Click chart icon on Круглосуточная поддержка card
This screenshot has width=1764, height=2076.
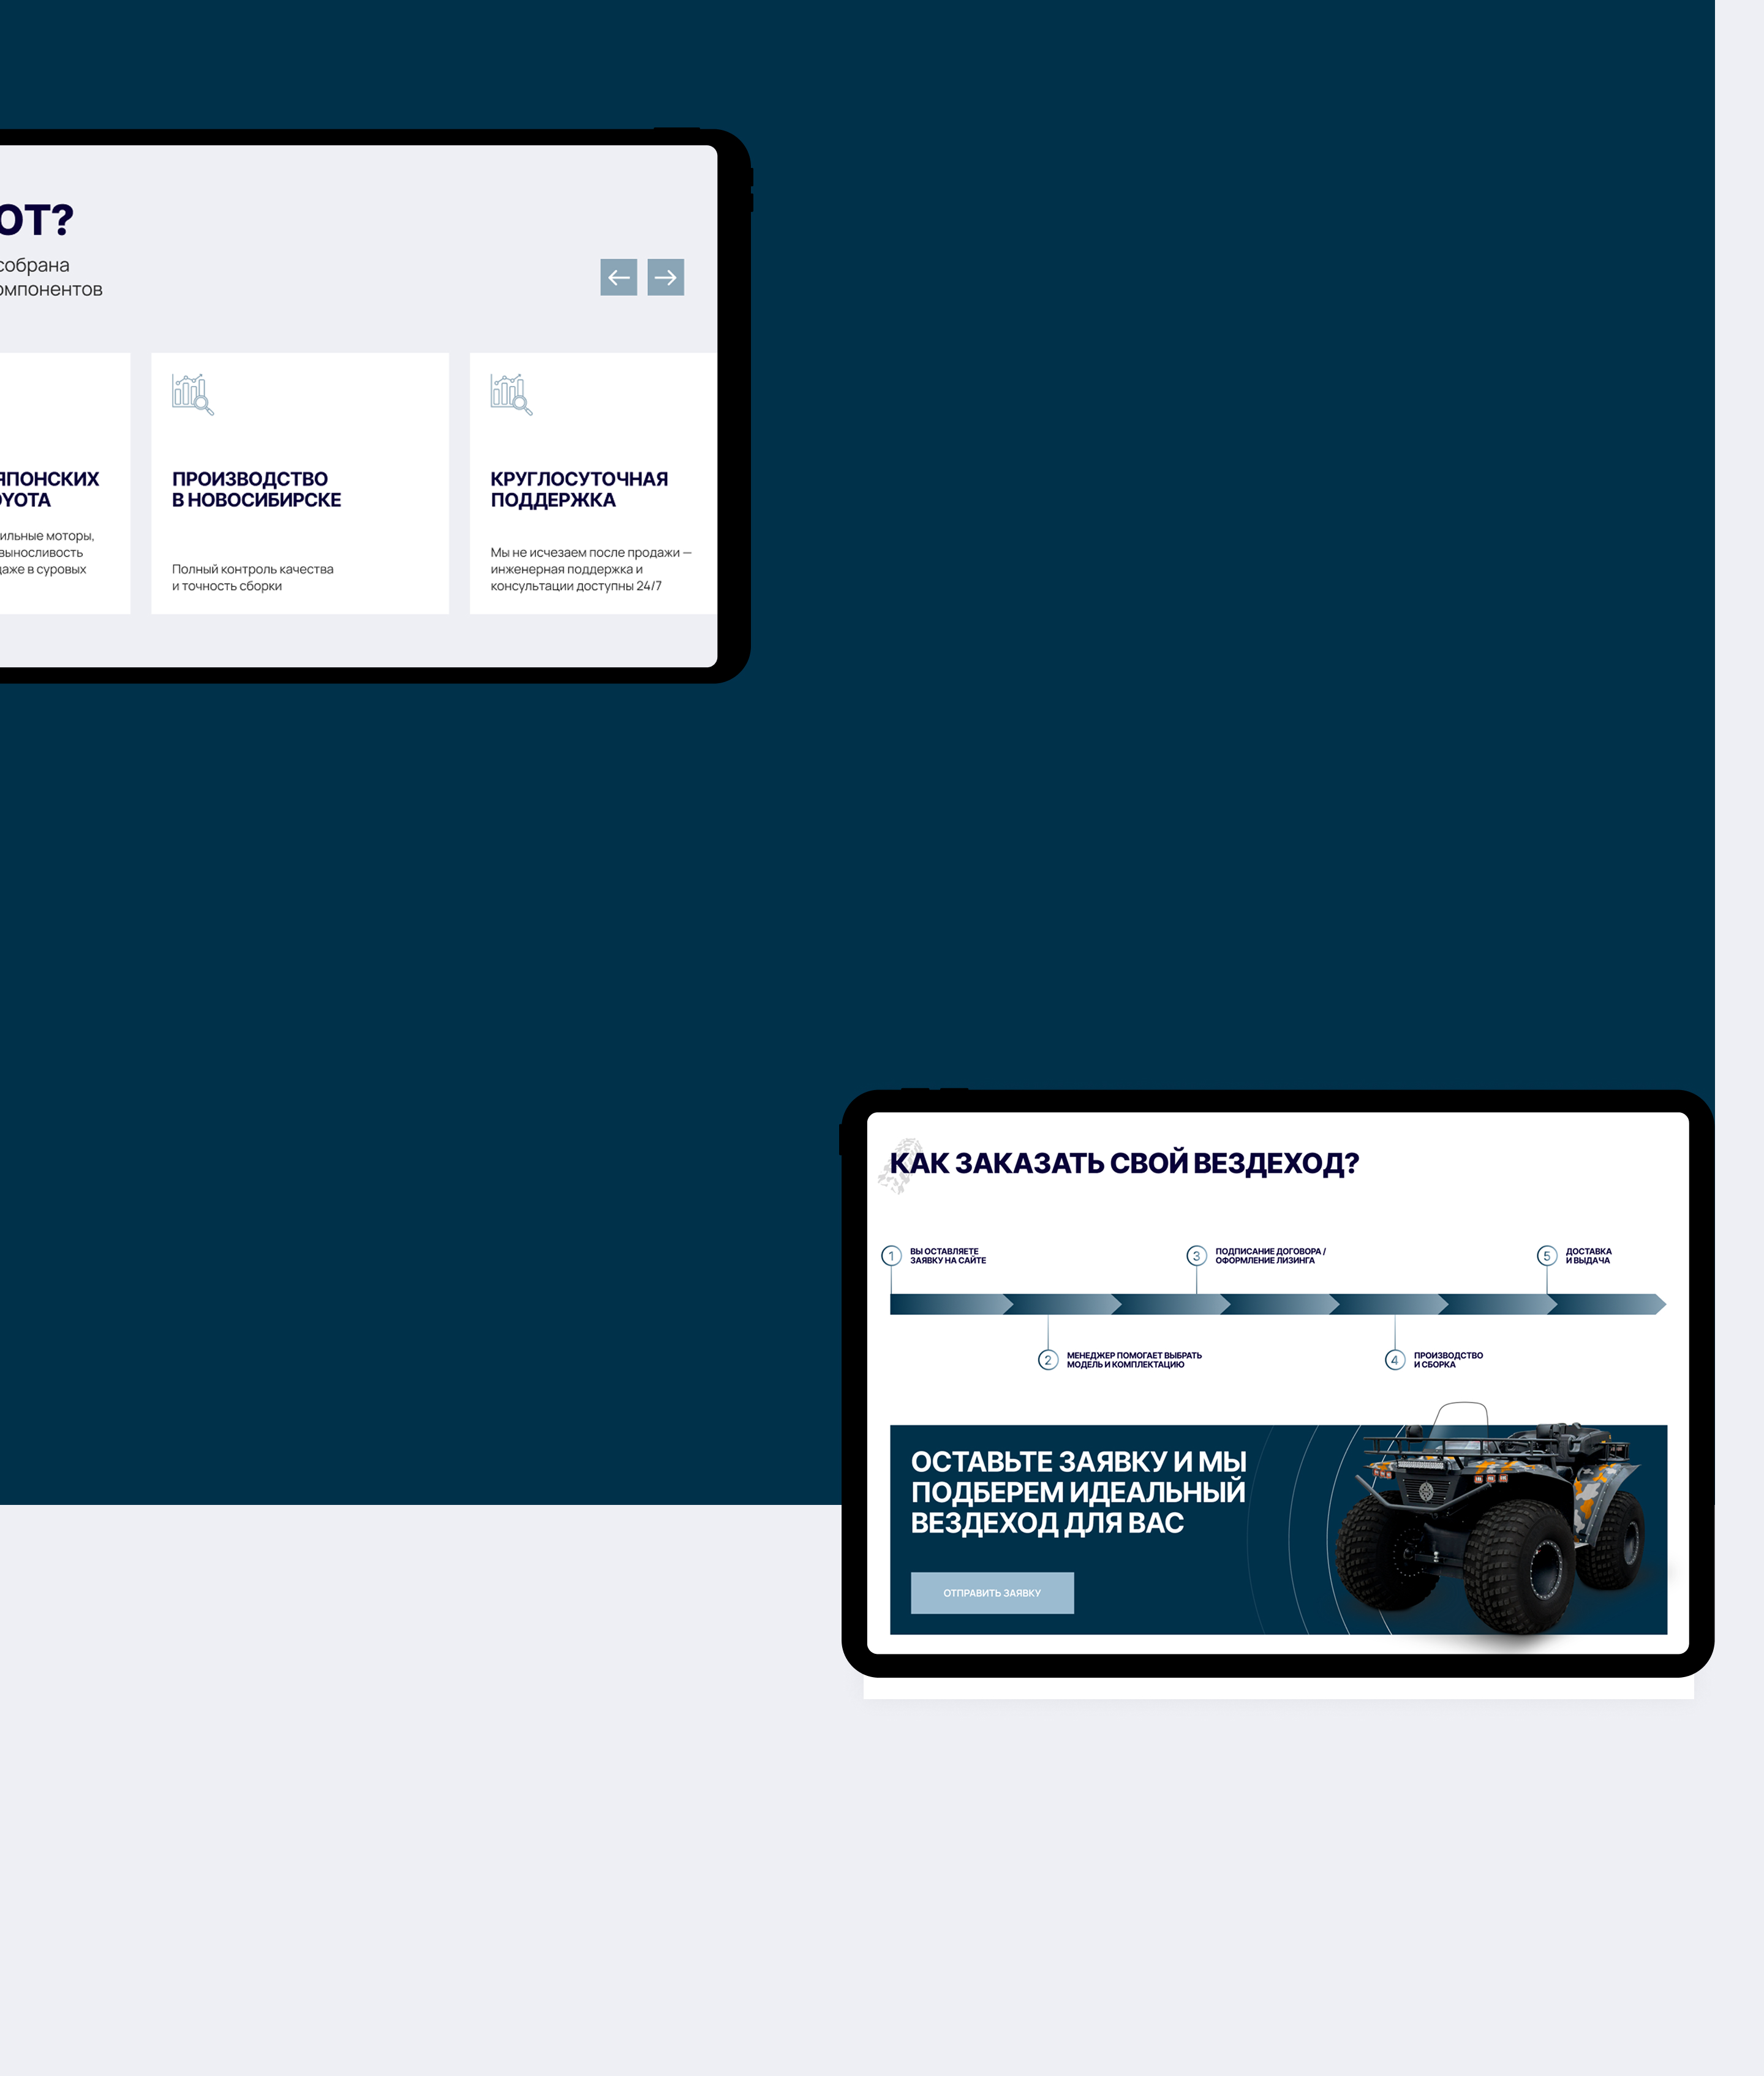tap(511, 394)
